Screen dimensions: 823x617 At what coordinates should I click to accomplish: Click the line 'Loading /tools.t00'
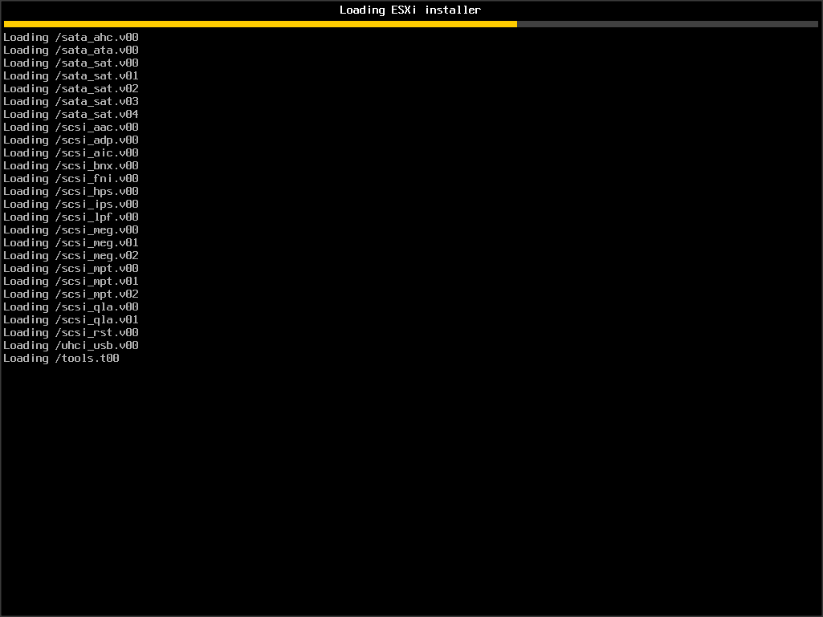(61, 359)
